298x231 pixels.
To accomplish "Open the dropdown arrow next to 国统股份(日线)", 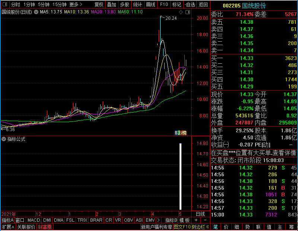I will coord(36,12).
